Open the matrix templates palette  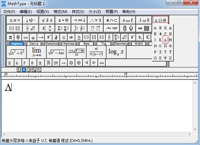click(x=144, y=28)
